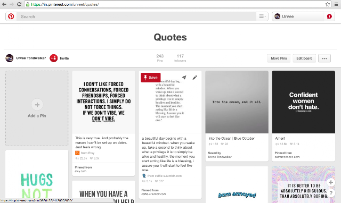
Task: Click Pinned from celfie-s.tumblr.com footer
Action: (x=153, y=192)
